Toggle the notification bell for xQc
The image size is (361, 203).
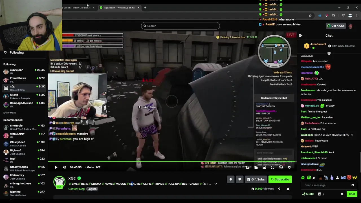click(x=231, y=179)
